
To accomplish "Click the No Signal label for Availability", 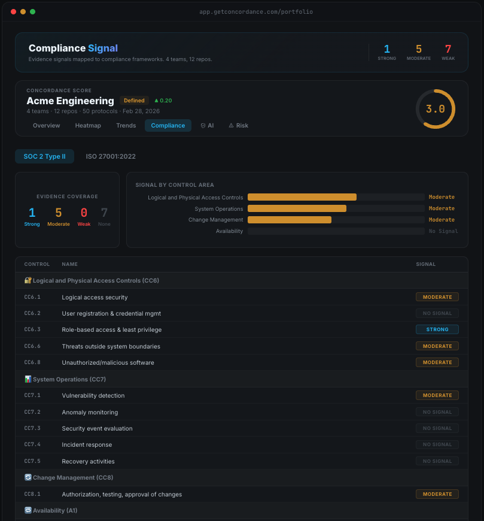I will (x=443, y=231).
